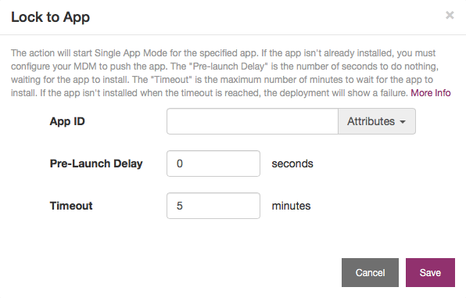Click the word MDM in description text
Image resolution: width=466 pixels, height=298 pixels.
85,66
